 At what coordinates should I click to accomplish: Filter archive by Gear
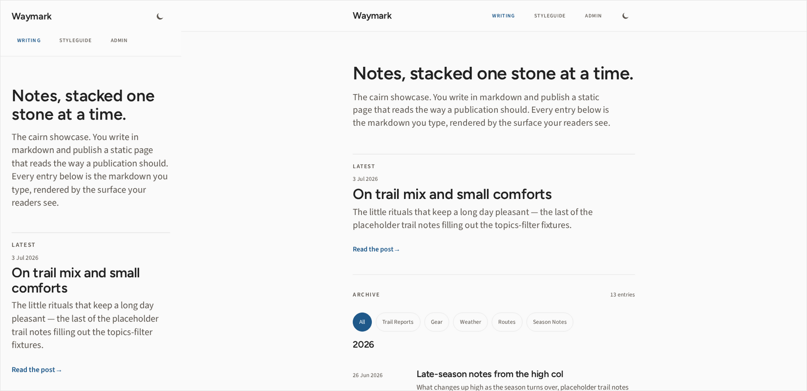pos(437,322)
